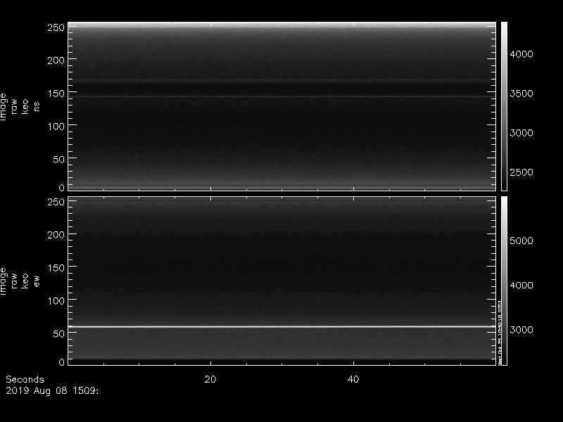Click the bright horizontal line in the ew keogram

tap(281, 326)
